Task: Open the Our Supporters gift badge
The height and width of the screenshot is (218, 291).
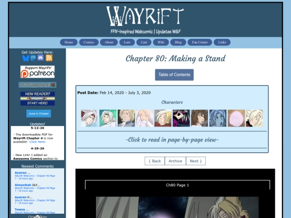Action: [x=38, y=85]
